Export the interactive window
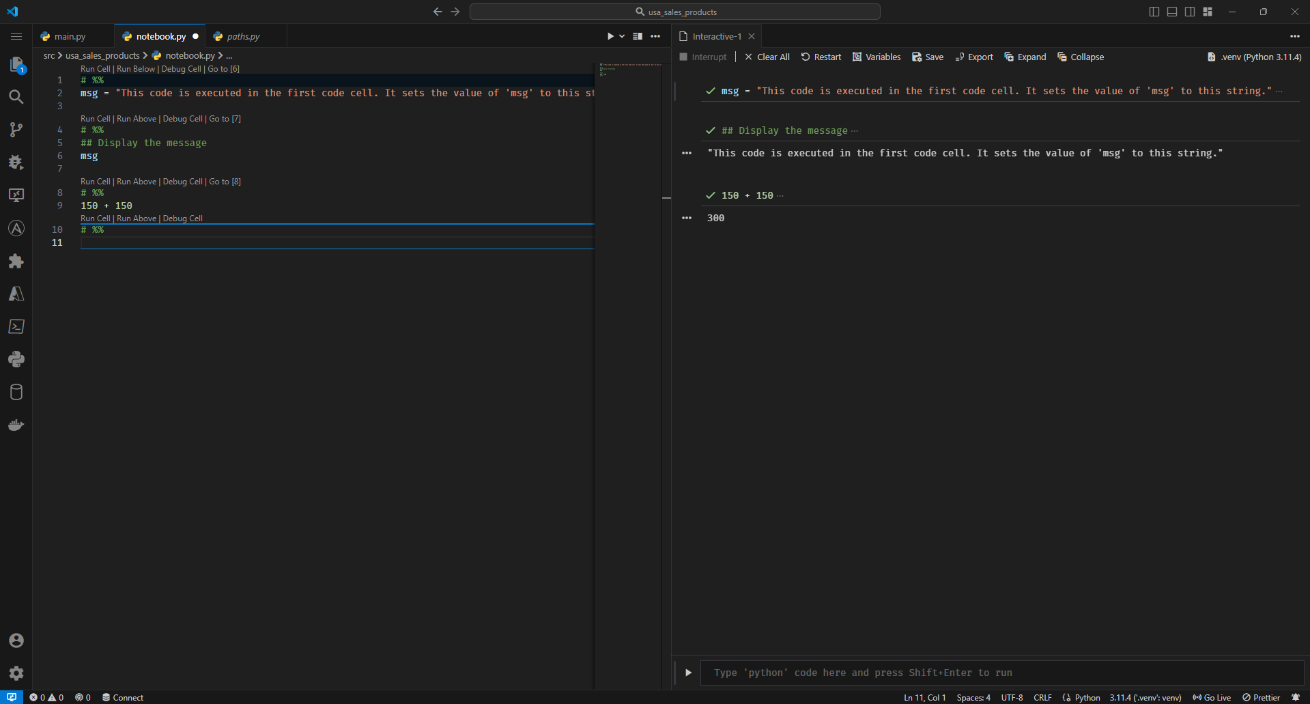1310x704 pixels. pyautogui.click(x=974, y=57)
